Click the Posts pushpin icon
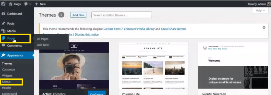The image size is (271, 95). (3, 23)
